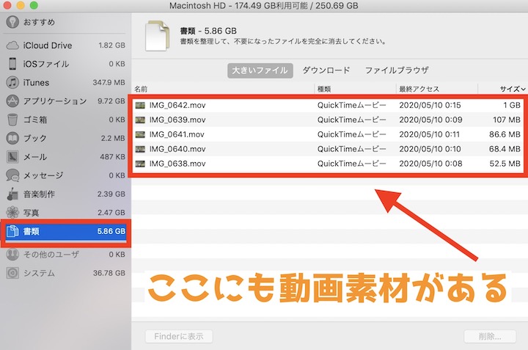Image resolution: width=528 pixels, height=350 pixels.
Task: Click the おすすめ lightbulb icon
Action: click(x=12, y=22)
